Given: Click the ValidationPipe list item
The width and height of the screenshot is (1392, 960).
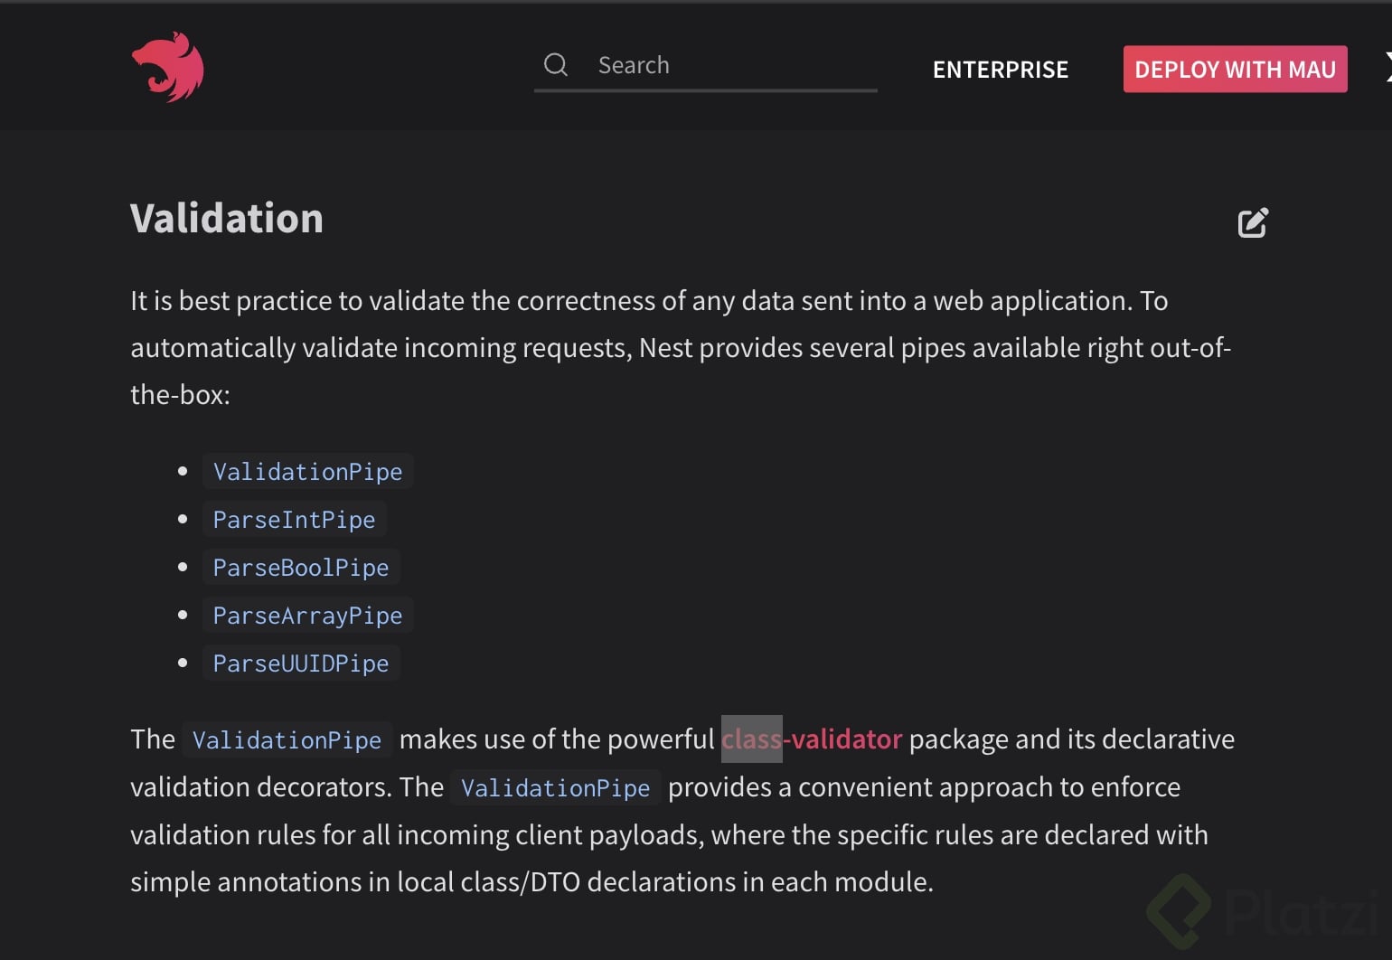Looking at the screenshot, I should pyautogui.click(x=308, y=472).
